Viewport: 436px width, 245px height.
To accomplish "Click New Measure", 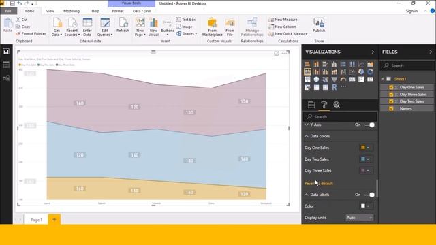I will click(x=283, y=20).
